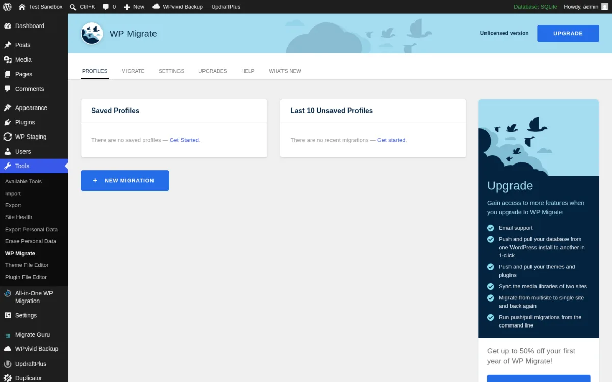Open WPvivid Backup in the sidebar
612x382 pixels.
(x=34, y=349)
